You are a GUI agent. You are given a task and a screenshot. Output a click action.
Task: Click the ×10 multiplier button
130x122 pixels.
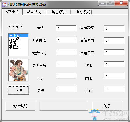(19, 90)
